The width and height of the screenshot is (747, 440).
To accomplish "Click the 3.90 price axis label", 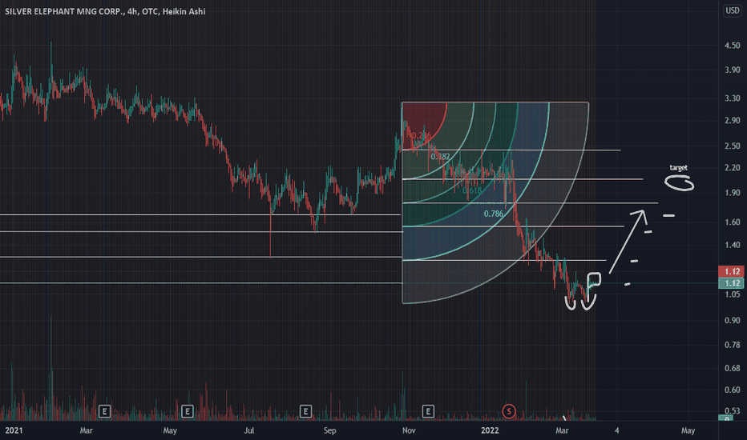I will point(733,70).
